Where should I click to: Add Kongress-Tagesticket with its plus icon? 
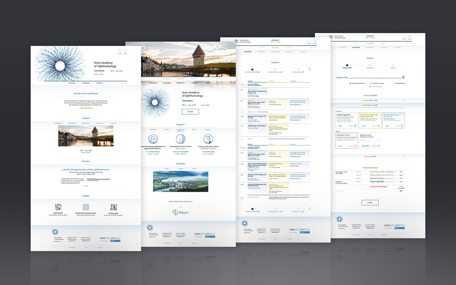tap(355, 126)
